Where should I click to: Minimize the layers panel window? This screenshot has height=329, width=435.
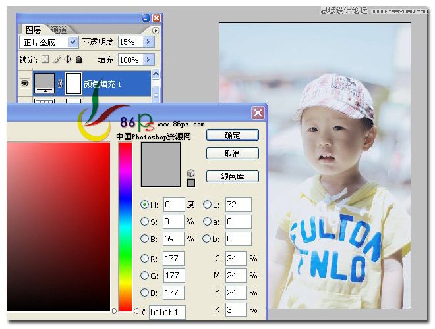coord(146,18)
